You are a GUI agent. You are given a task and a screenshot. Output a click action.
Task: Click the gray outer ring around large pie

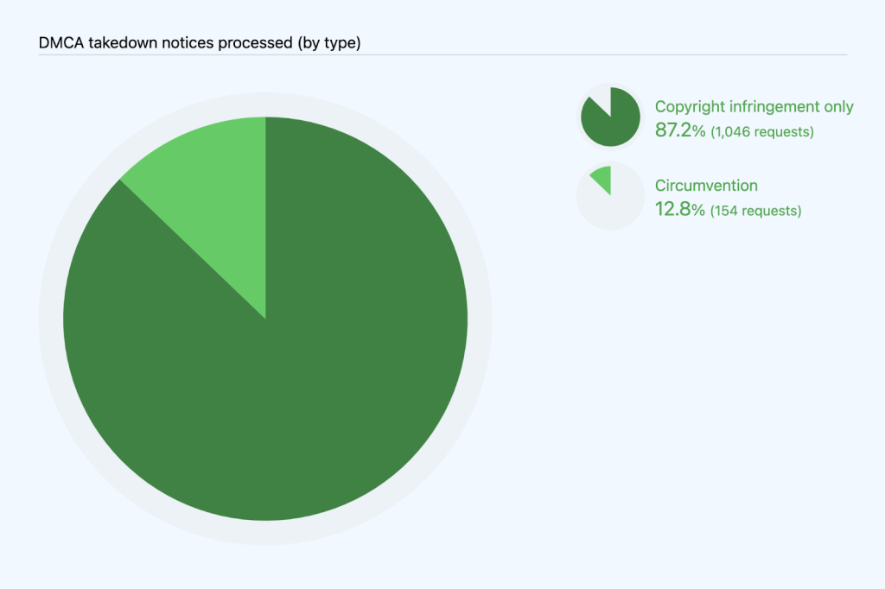[x=50, y=320]
